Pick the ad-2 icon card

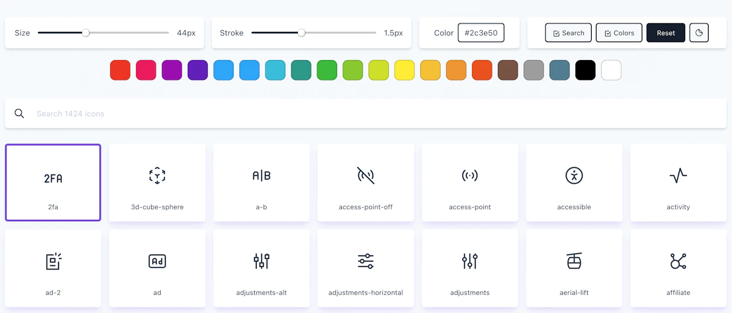pos(53,269)
